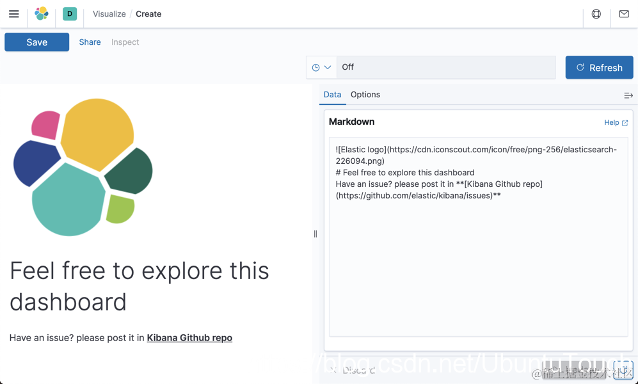Switch to the Options tab
Screen dimensions: 638x384
[365, 94]
